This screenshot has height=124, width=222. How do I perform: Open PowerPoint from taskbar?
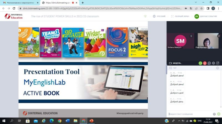pyautogui.click(x=92, y=121)
